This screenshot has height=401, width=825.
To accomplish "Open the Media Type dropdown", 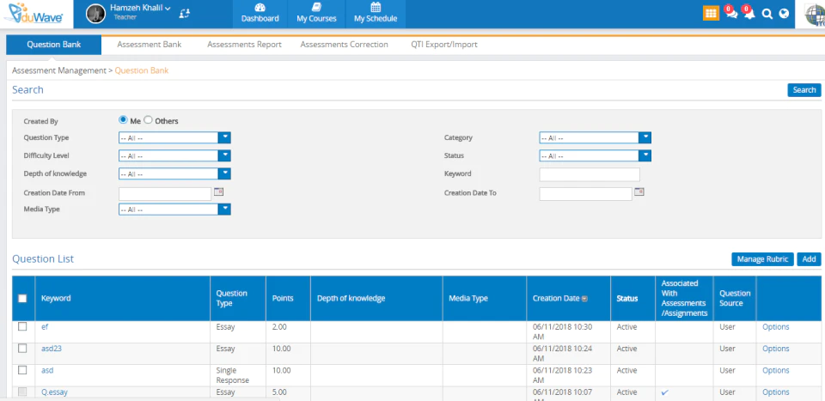I will click(174, 210).
